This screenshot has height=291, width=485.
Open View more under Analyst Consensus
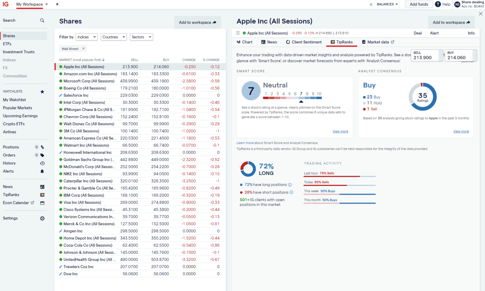(461, 131)
